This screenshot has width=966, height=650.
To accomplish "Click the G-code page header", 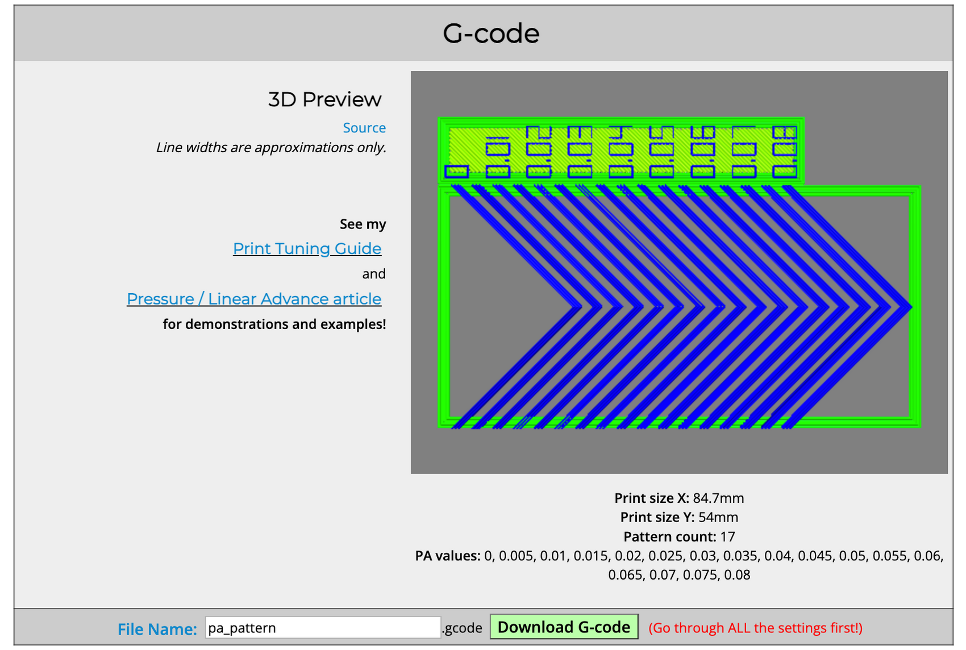I will (x=491, y=33).
